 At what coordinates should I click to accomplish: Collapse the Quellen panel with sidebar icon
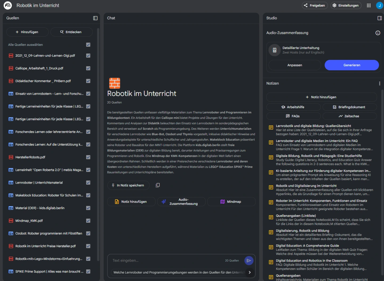[x=95, y=18]
